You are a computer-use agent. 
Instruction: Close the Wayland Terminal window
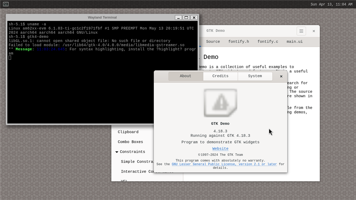point(194,17)
